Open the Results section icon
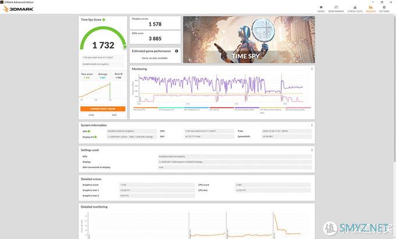Image resolution: width=396 pixels, height=239 pixels. point(370,8)
